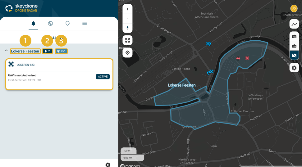The image size is (302, 167).
Task: Click the skeydrone Drone Radar logo
Action: (21, 8)
